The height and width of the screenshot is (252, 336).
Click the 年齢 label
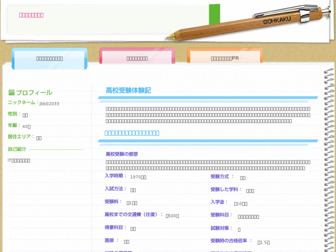pos(14,125)
